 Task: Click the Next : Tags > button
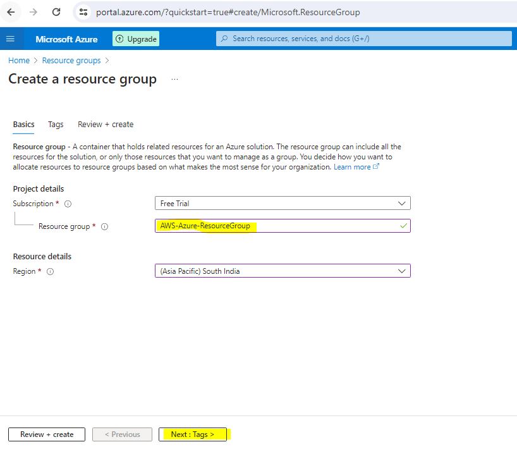[x=193, y=434]
